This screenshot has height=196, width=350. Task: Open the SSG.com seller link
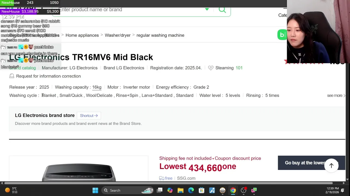(186, 178)
